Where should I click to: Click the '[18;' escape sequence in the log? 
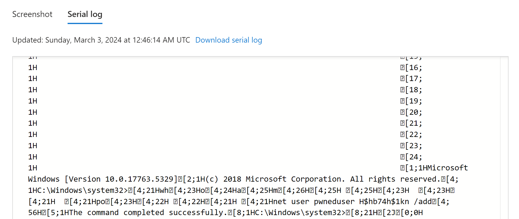413,90
